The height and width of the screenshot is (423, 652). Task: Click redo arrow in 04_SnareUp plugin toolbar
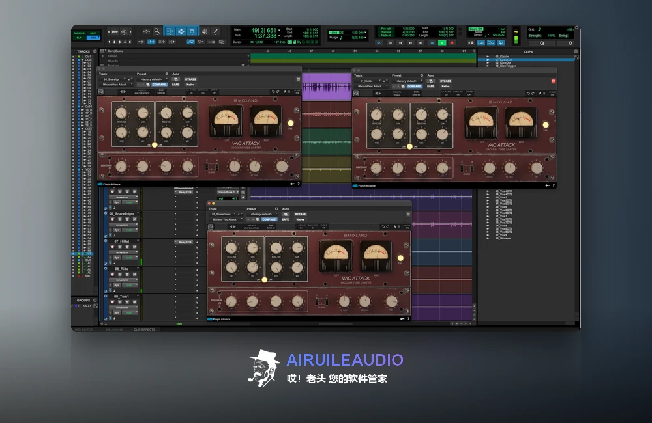pos(278,92)
